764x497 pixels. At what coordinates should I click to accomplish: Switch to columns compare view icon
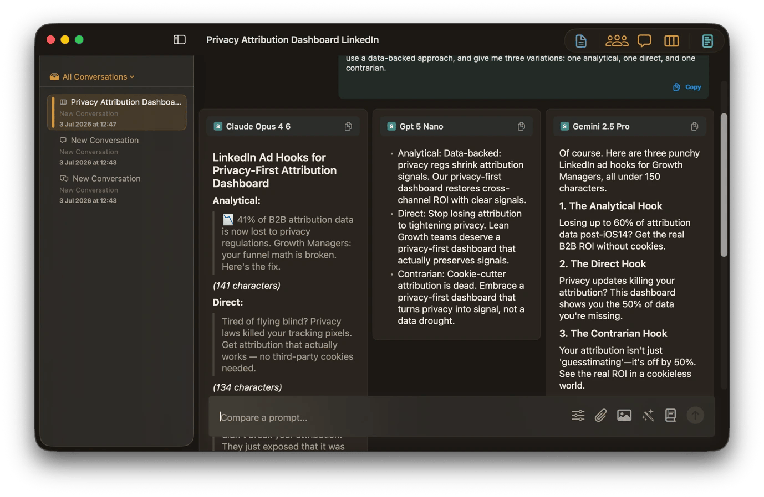pyautogui.click(x=671, y=40)
